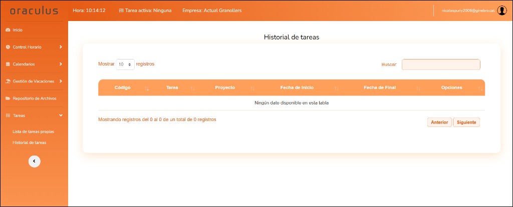The height and width of the screenshot is (207, 513).
Task: Click the user email nicolaspuriy2006@ginebro.cat
Action: tap(468, 11)
